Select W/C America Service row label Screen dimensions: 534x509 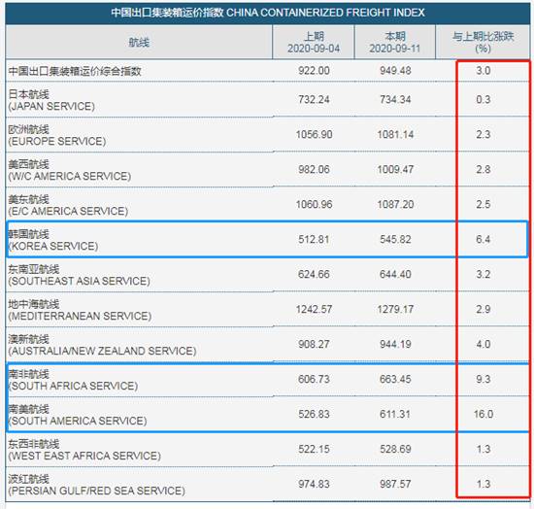70,170
